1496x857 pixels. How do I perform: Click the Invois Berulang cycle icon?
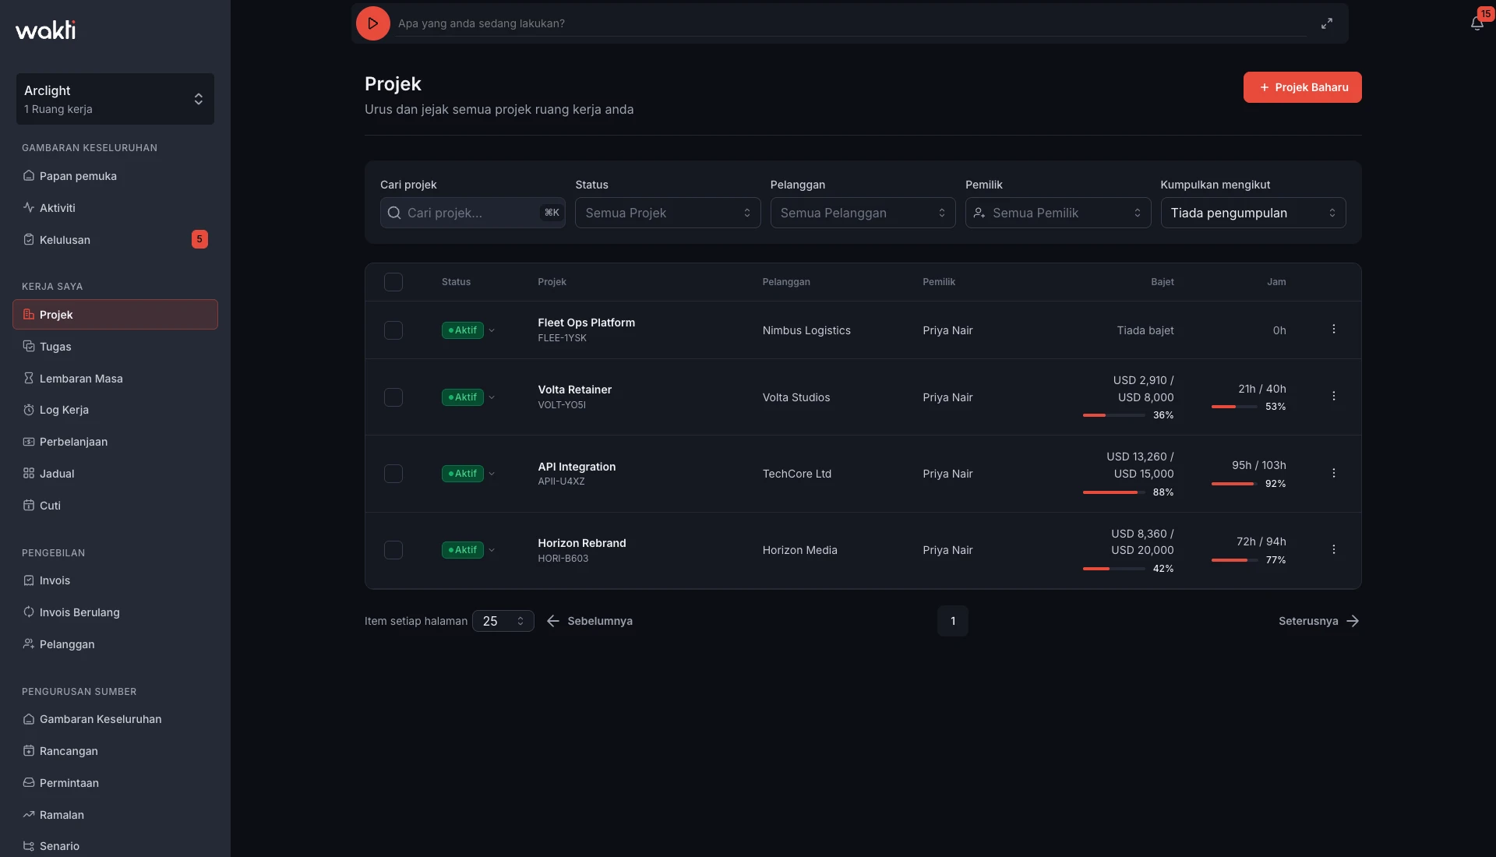(29, 612)
